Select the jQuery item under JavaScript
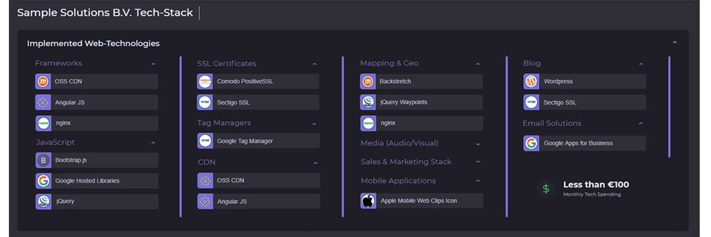The height and width of the screenshot is (237, 711). (x=97, y=201)
